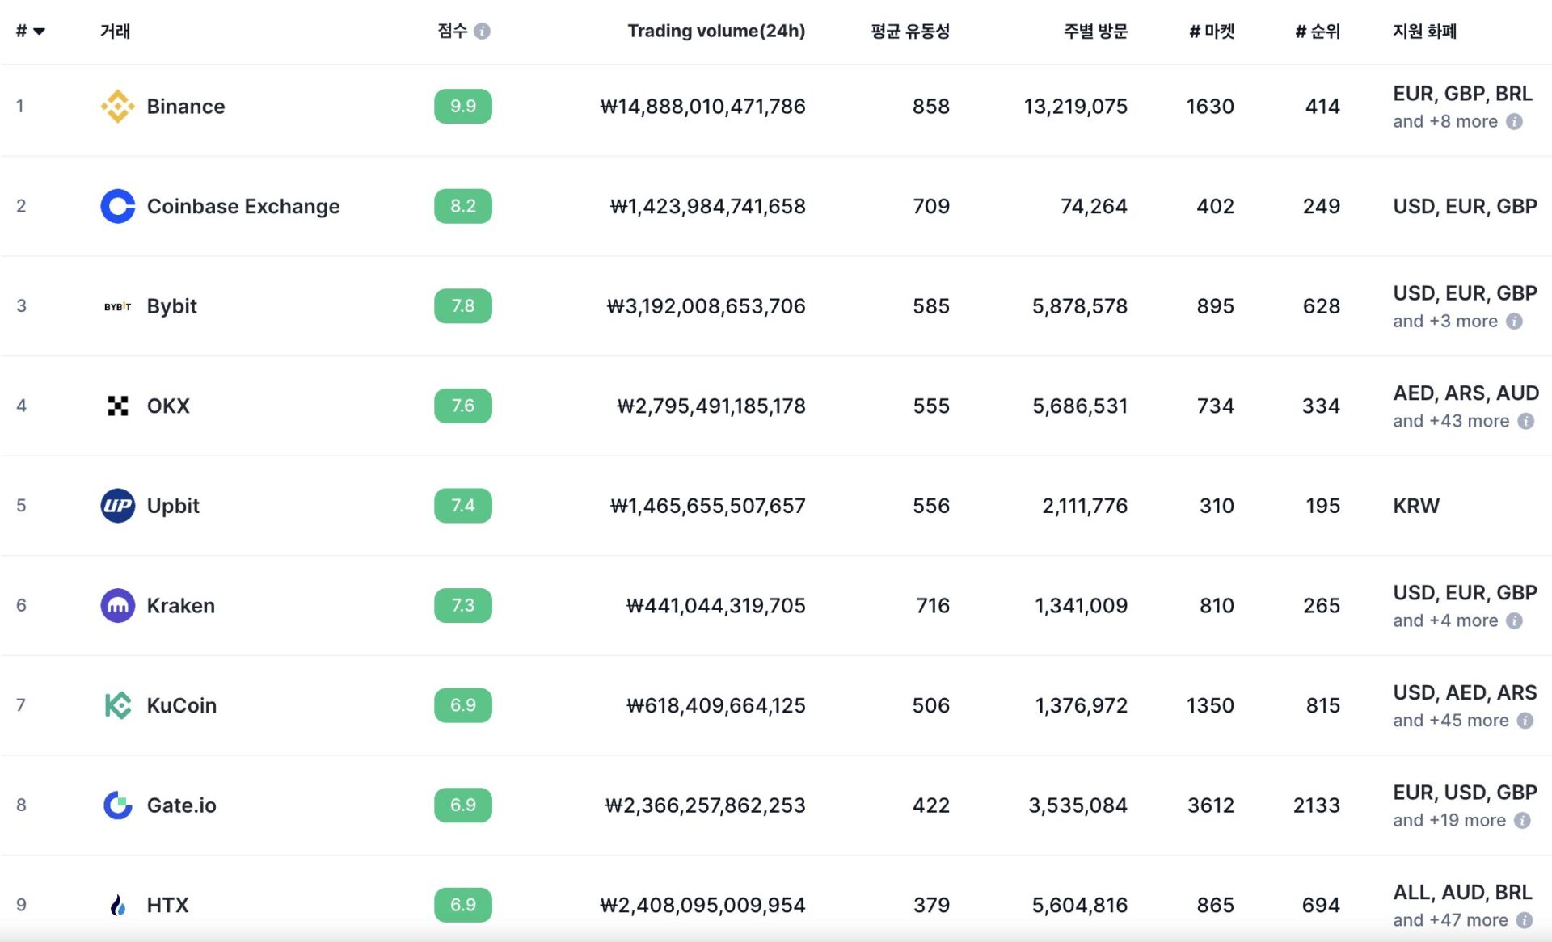The image size is (1552, 942).
Task: Sort by the 거래 column header
Action: point(115,31)
